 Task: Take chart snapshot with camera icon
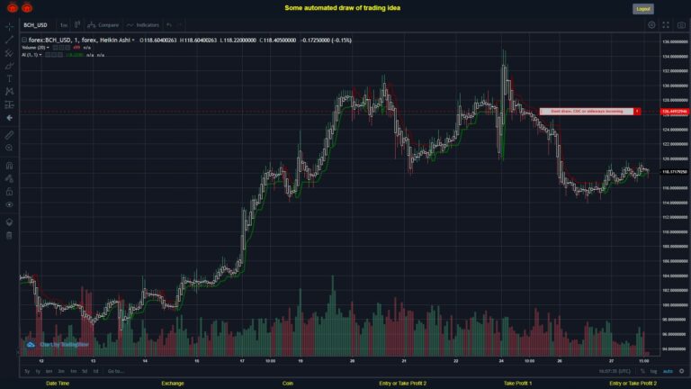point(681,25)
